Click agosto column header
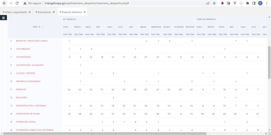 pos(143,27)
